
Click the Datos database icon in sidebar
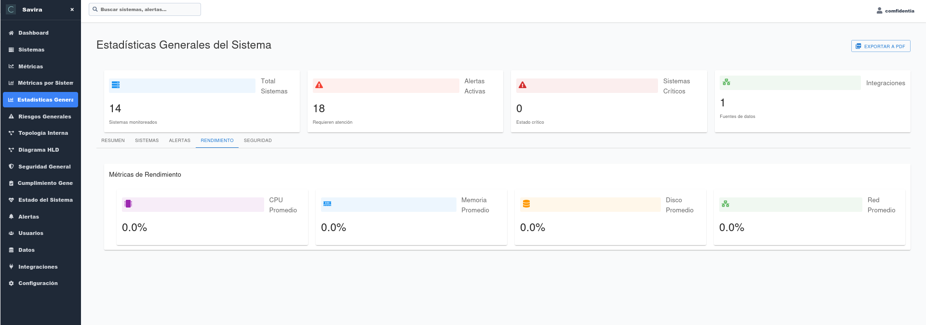[11, 250]
